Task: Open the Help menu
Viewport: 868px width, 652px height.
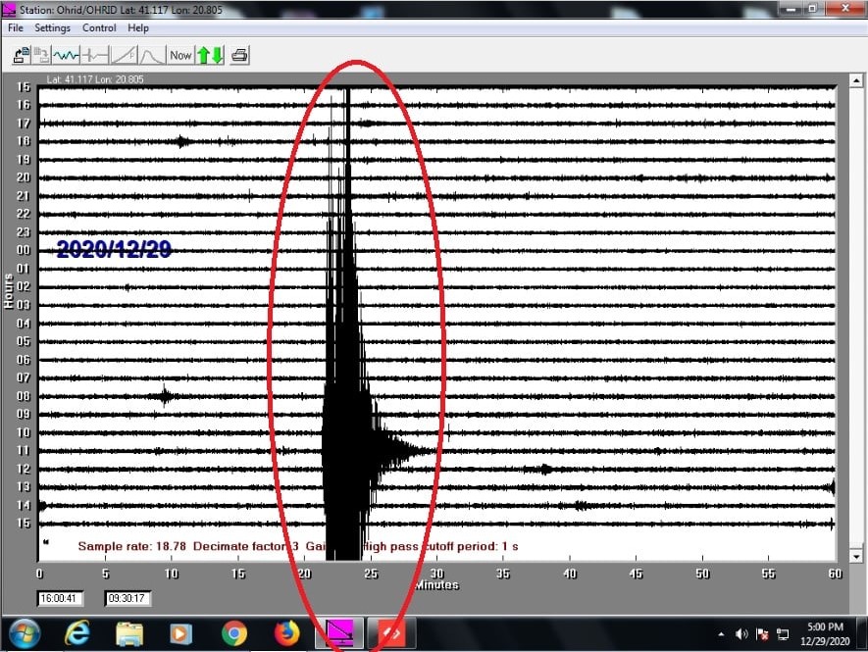Action: click(138, 28)
